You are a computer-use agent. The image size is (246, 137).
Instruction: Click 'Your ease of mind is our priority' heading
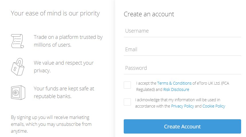click(x=55, y=13)
